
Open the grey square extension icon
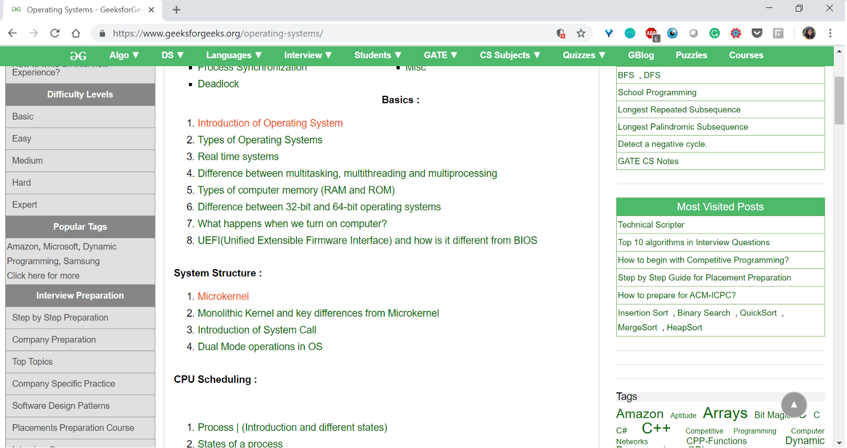coord(778,33)
